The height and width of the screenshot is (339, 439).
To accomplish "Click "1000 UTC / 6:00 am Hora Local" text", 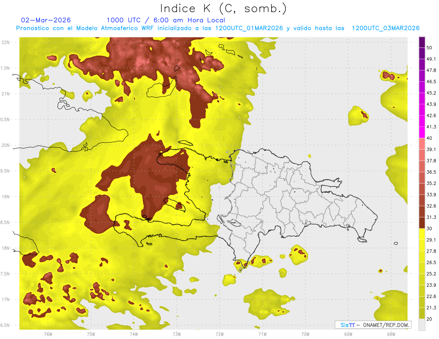I will tap(166, 20).
